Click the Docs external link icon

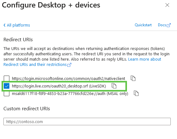pos(169,25)
